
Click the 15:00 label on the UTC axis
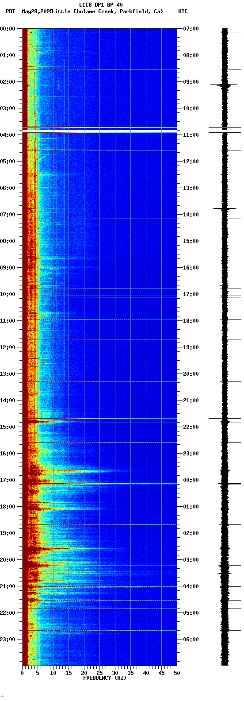pos(191,241)
